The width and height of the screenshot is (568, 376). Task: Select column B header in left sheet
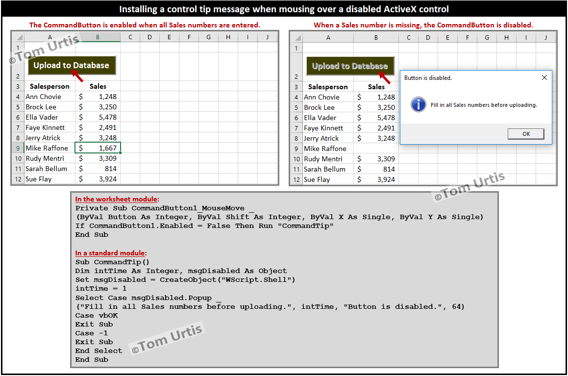[98, 37]
